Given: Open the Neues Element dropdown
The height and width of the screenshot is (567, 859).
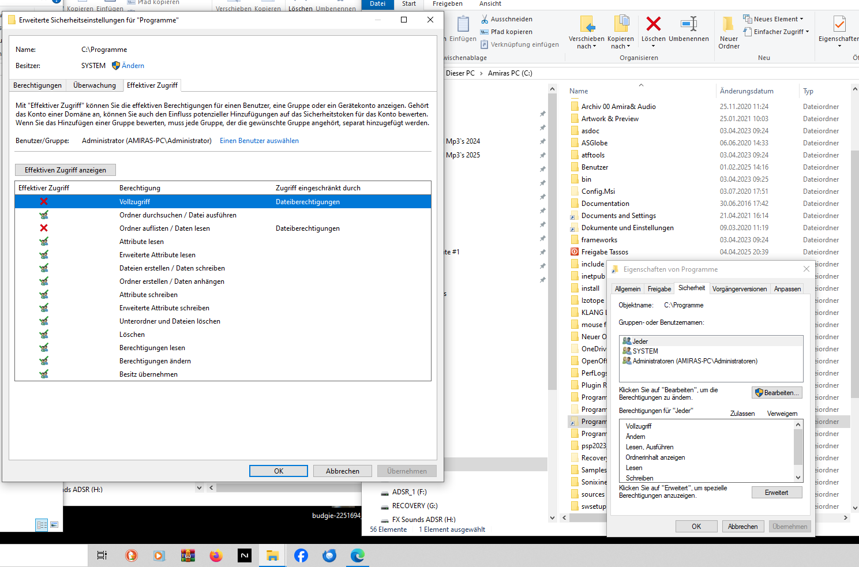Looking at the screenshot, I should click(x=773, y=19).
